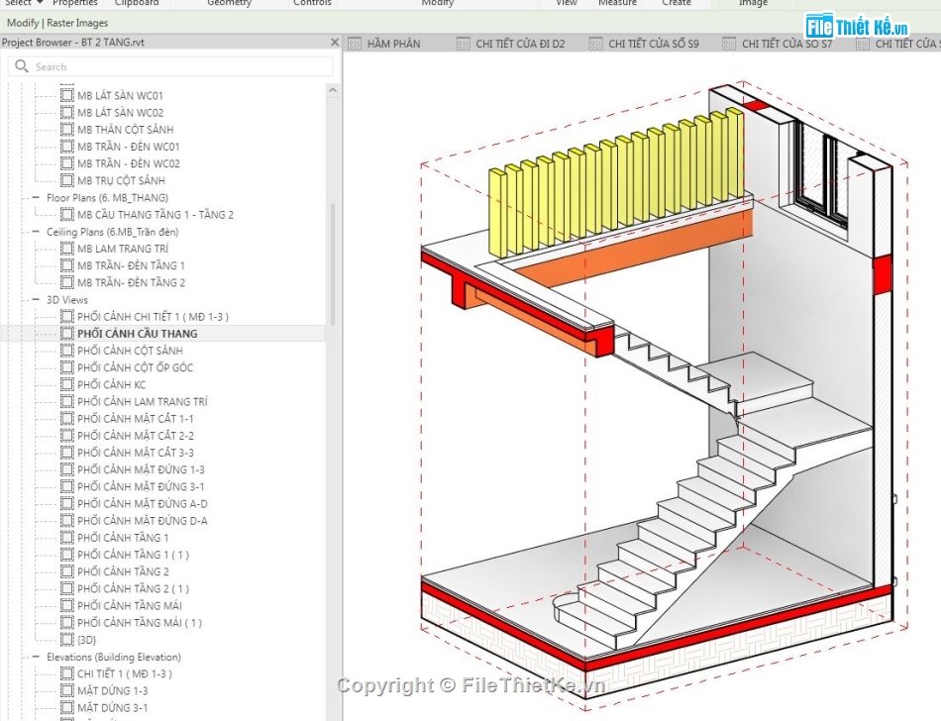Viewport: 941px width, 721px height.
Task: Click the sheet icon on HẦM PHÂN tab
Action: pyautogui.click(x=355, y=44)
